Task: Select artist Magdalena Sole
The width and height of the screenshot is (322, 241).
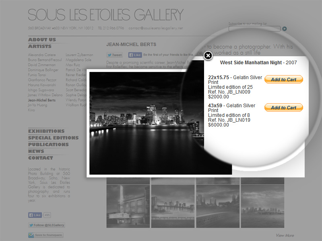Action: [78, 60]
